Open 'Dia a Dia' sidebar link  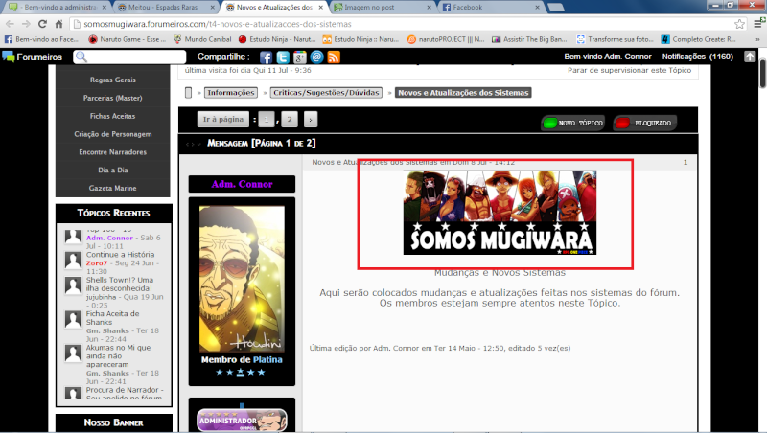112,171
